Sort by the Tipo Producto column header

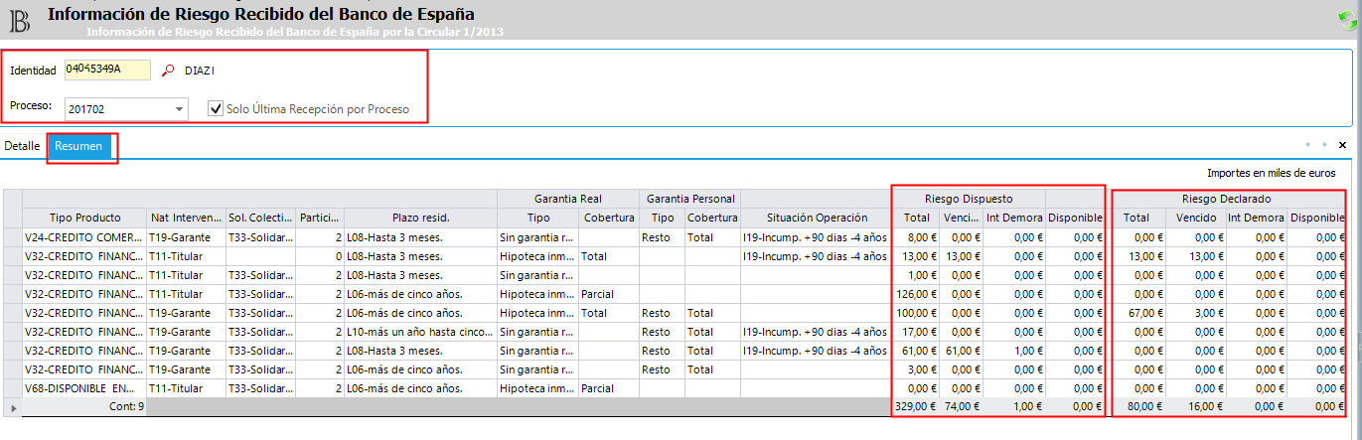coord(85,218)
